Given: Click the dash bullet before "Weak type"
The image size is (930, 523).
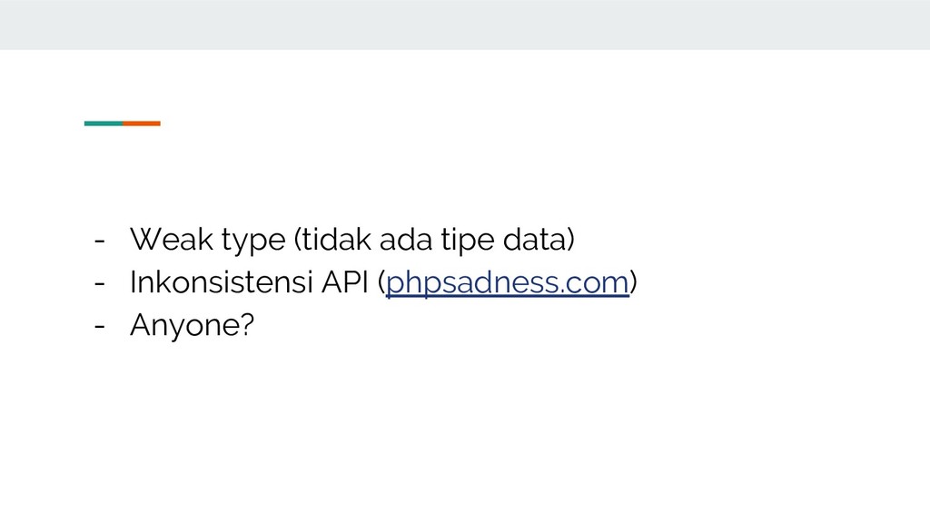Looking at the screenshot, I should pos(99,242).
